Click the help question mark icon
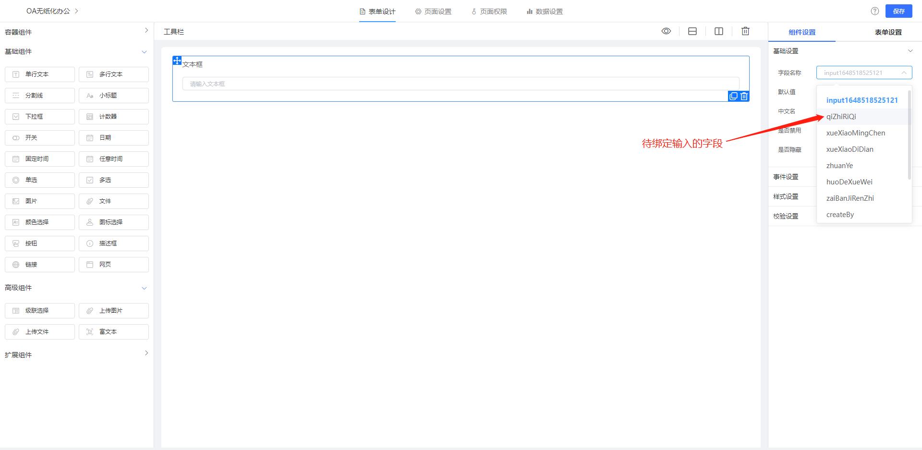 click(875, 11)
